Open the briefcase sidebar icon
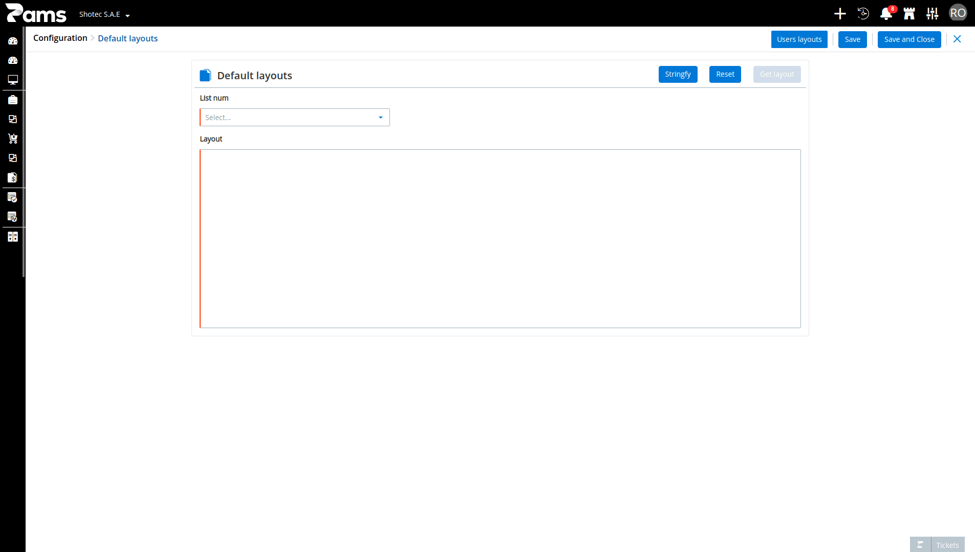Screen dimensions: 975x552 coord(13,100)
